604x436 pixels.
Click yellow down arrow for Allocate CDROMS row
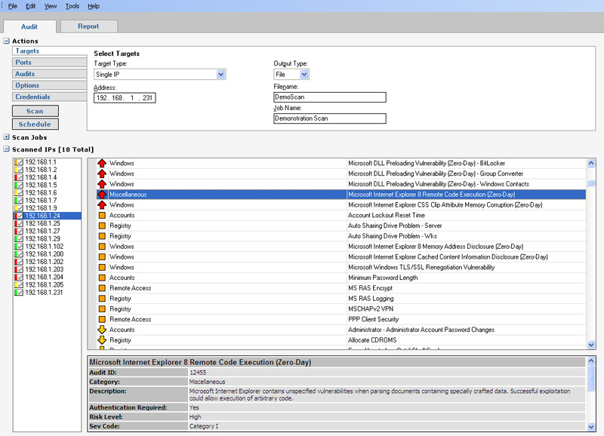point(102,339)
